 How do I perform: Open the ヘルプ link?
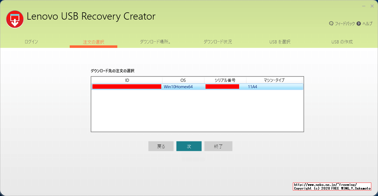click(x=367, y=24)
